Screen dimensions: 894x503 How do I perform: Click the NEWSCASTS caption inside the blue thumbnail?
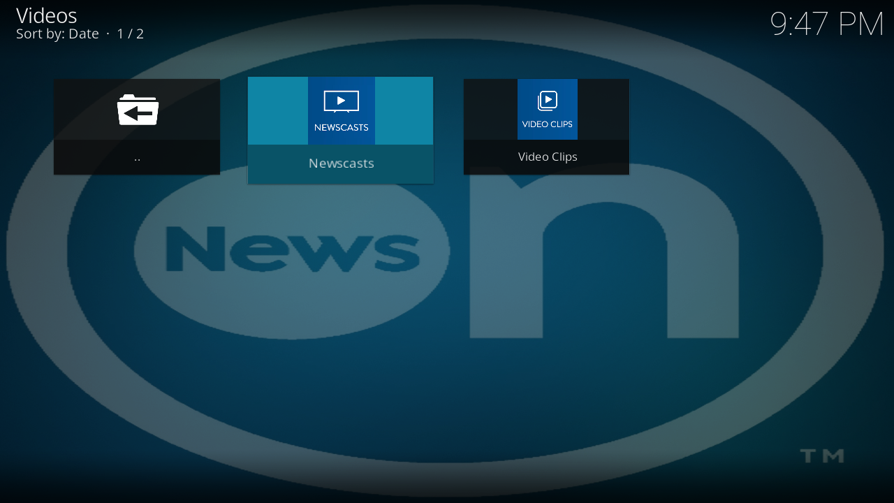click(x=341, y=128)
